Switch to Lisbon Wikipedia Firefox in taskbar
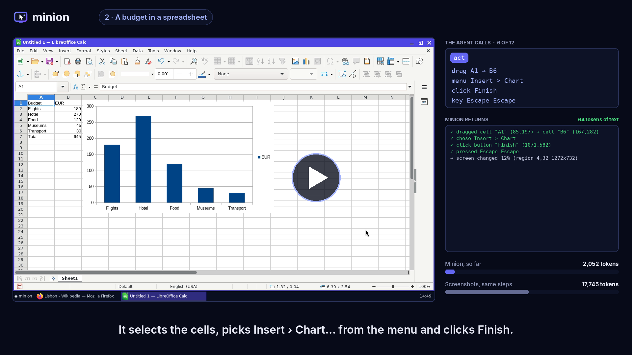Screen dimensions: 632x355 76,296
